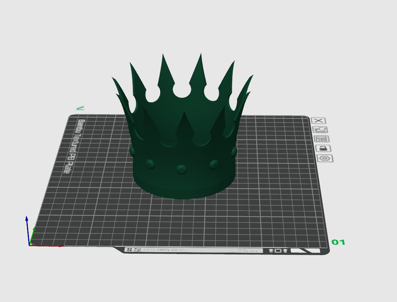
Task: Auto orient objects on this plate
Action: click(320, 130)
